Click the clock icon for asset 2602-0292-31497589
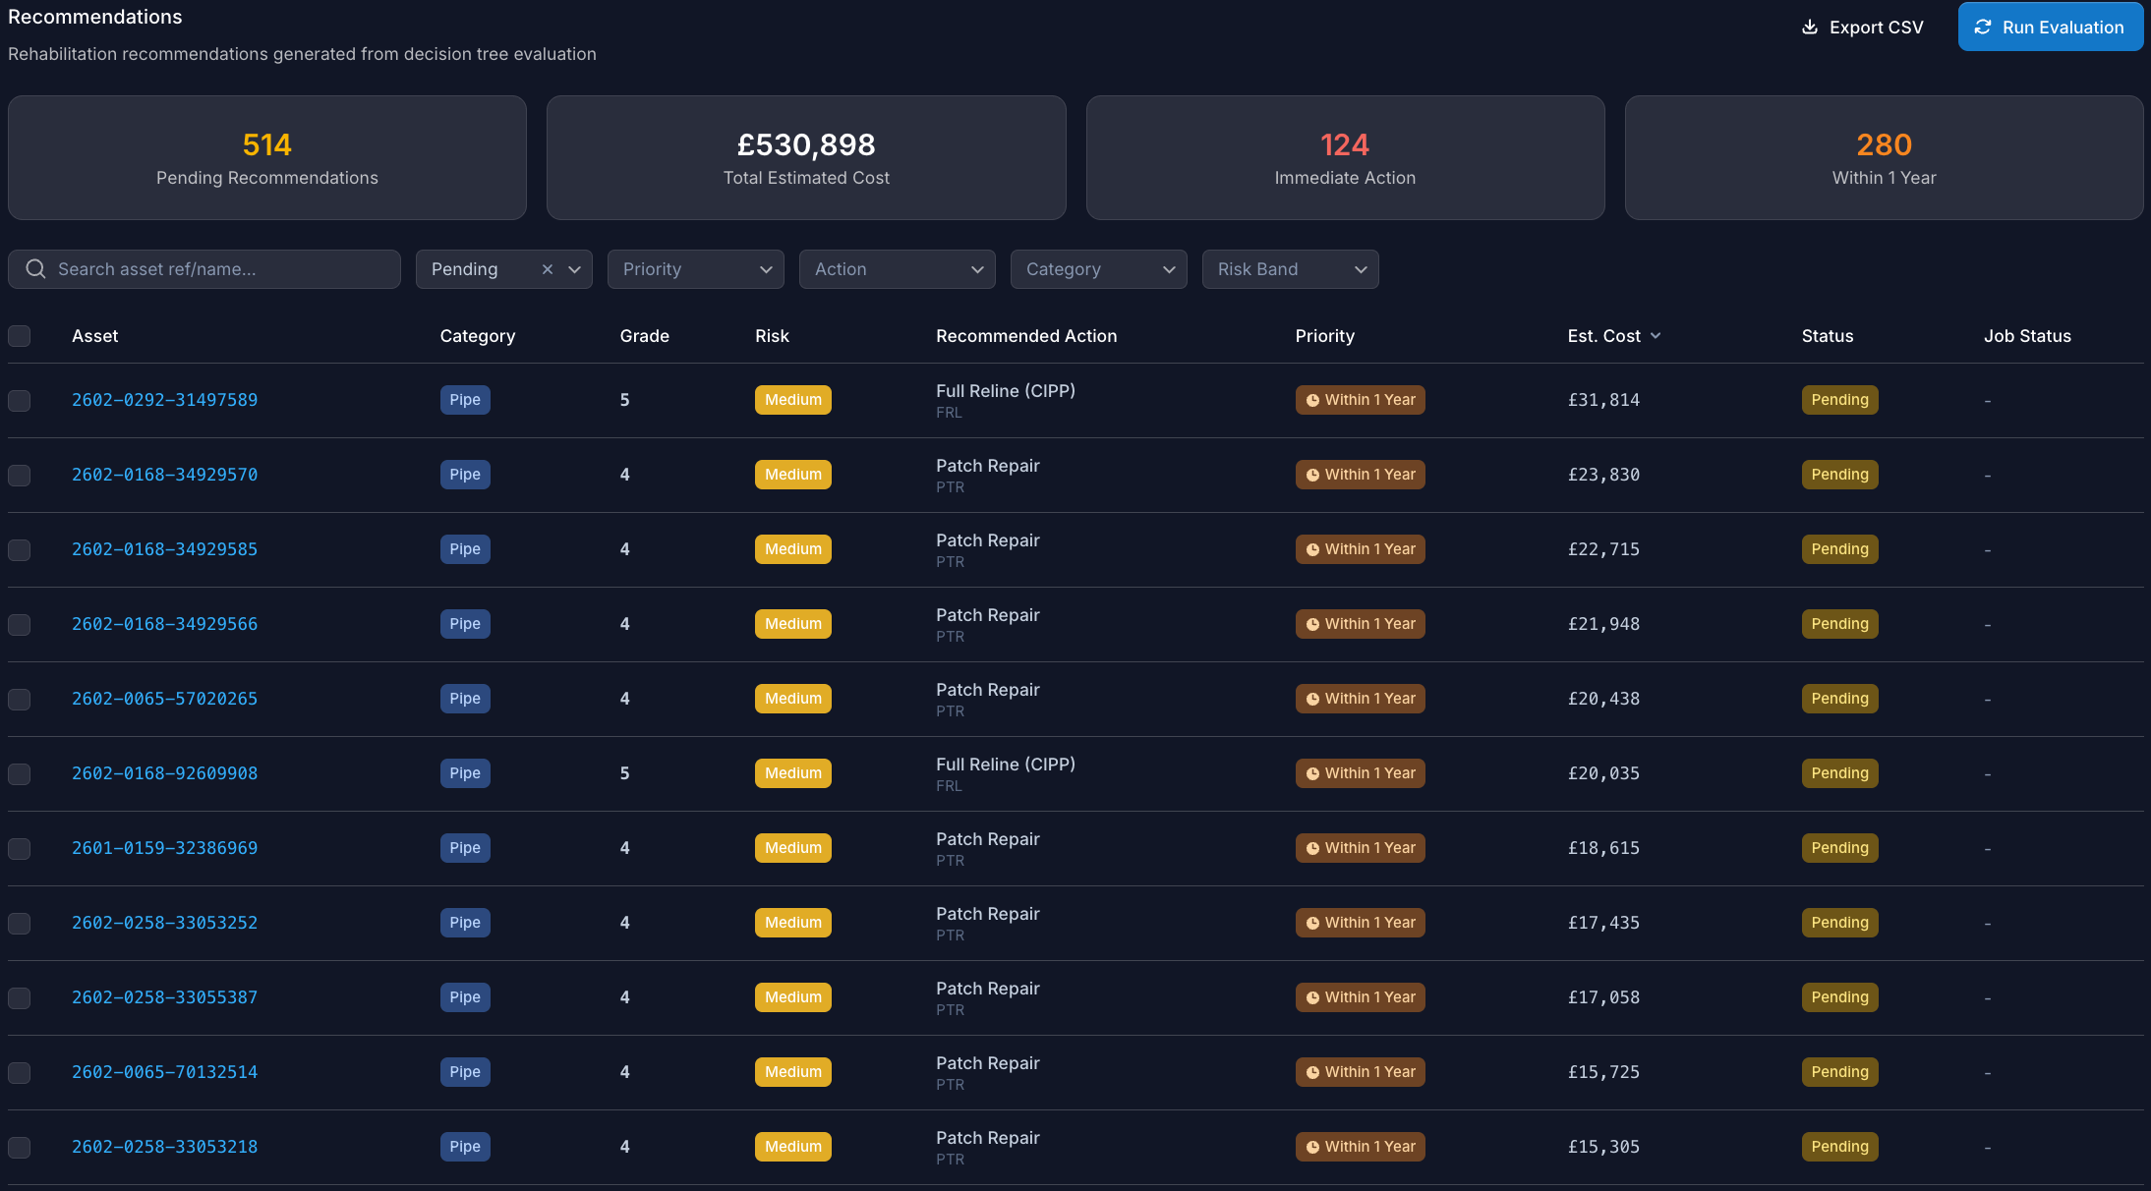Screen dimensions: 2151x1191 [1312, 400]
